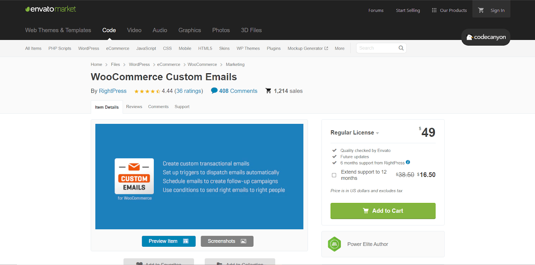Click the Sign In link

[497, 10]
